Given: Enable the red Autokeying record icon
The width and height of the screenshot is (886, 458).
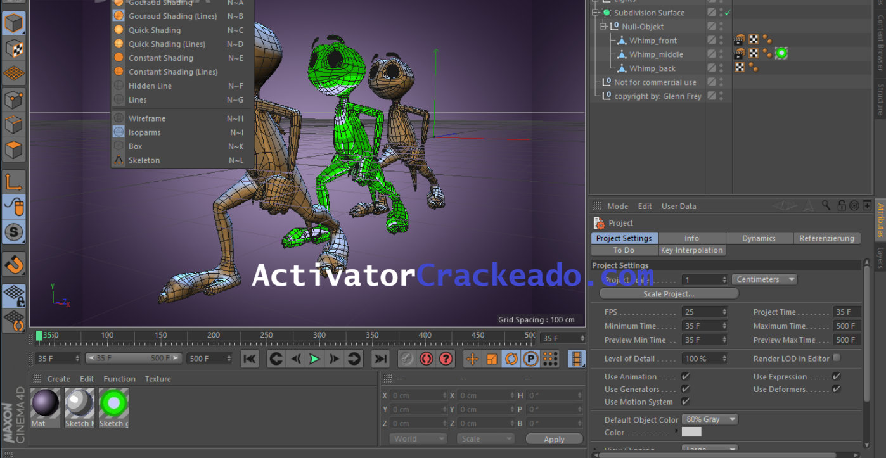Looking at the screenshot, I should pyautogui.click(x=425, y=359).
